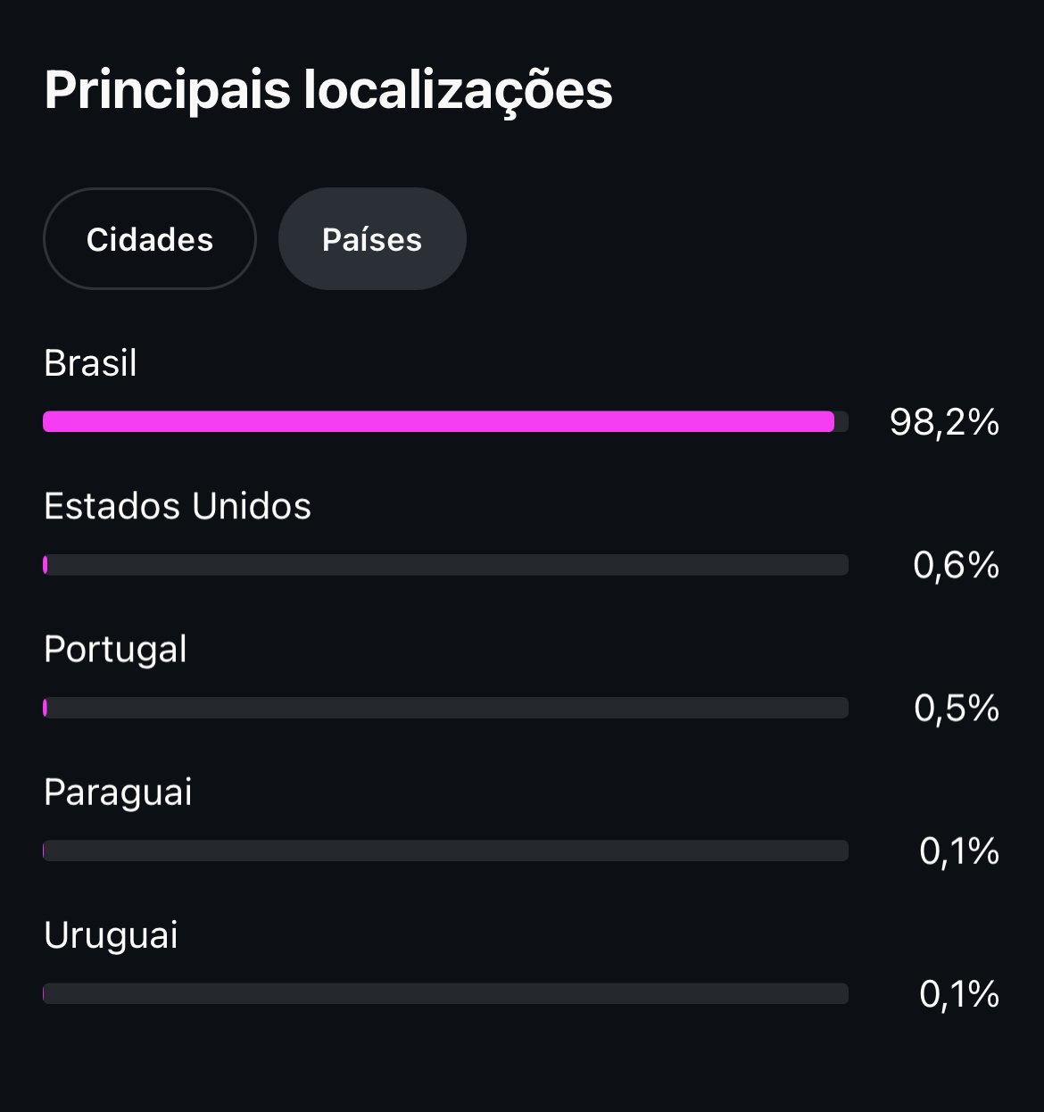1044x1112 pixels.
Task: Click the Uruguai progress bar
Action: pos(445,993)
